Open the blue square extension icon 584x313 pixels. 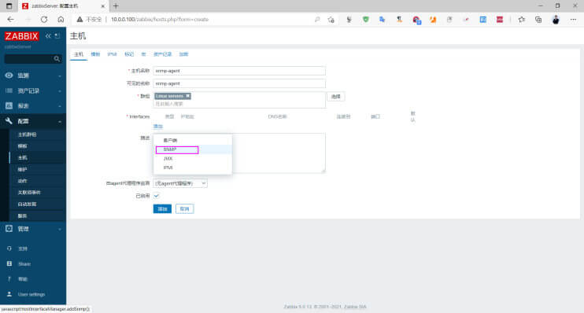click(483, 20)
